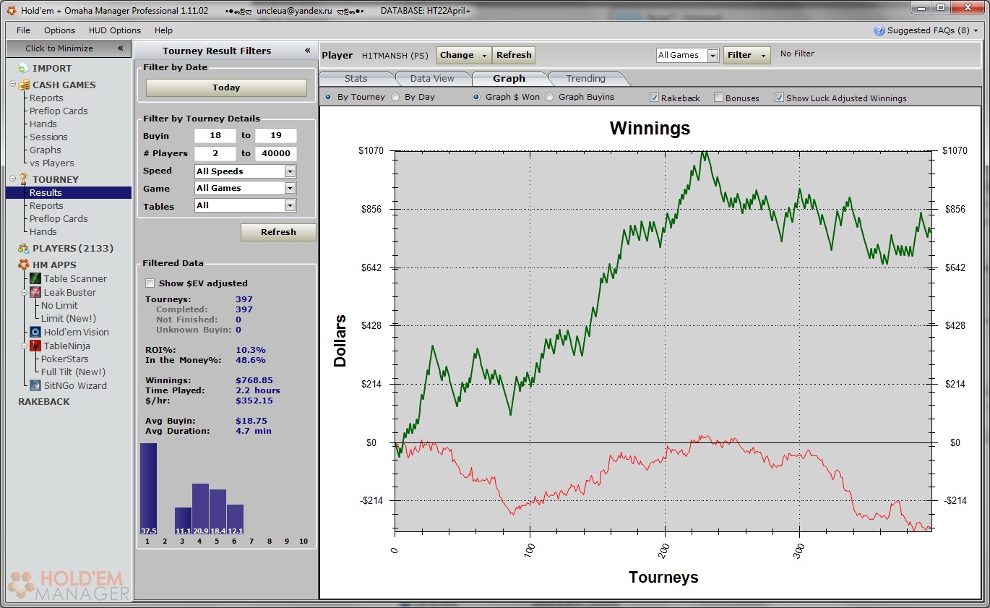Click Suggested FAQs help icon

pos(879,30)
